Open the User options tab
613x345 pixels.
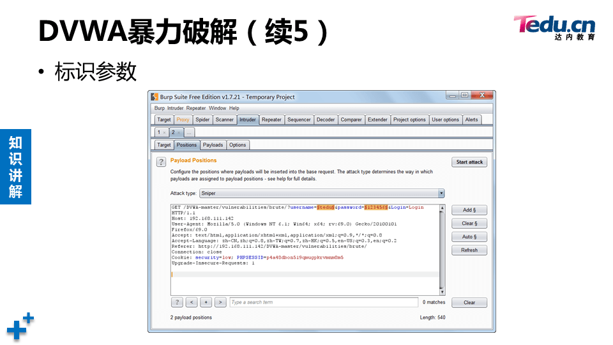click(x=445, y=119)
